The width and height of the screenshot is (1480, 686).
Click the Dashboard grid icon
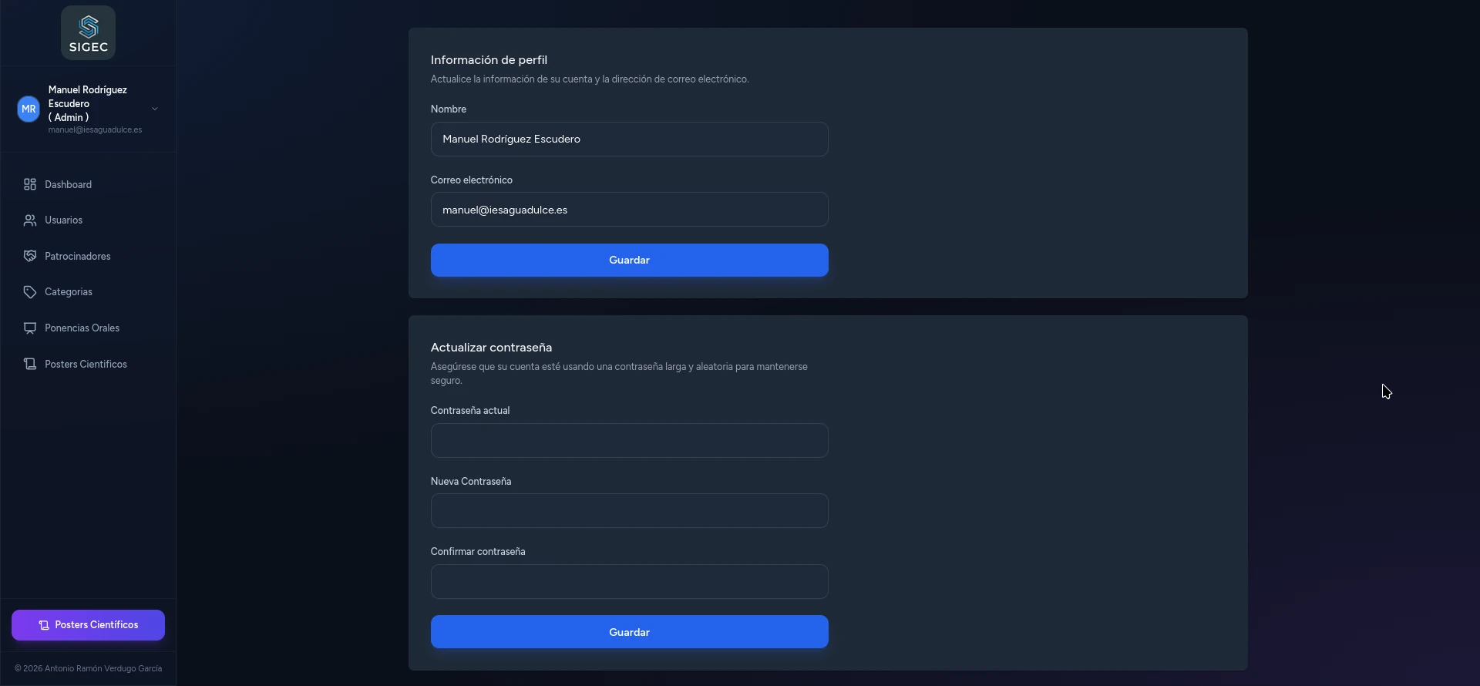[30, 185]
